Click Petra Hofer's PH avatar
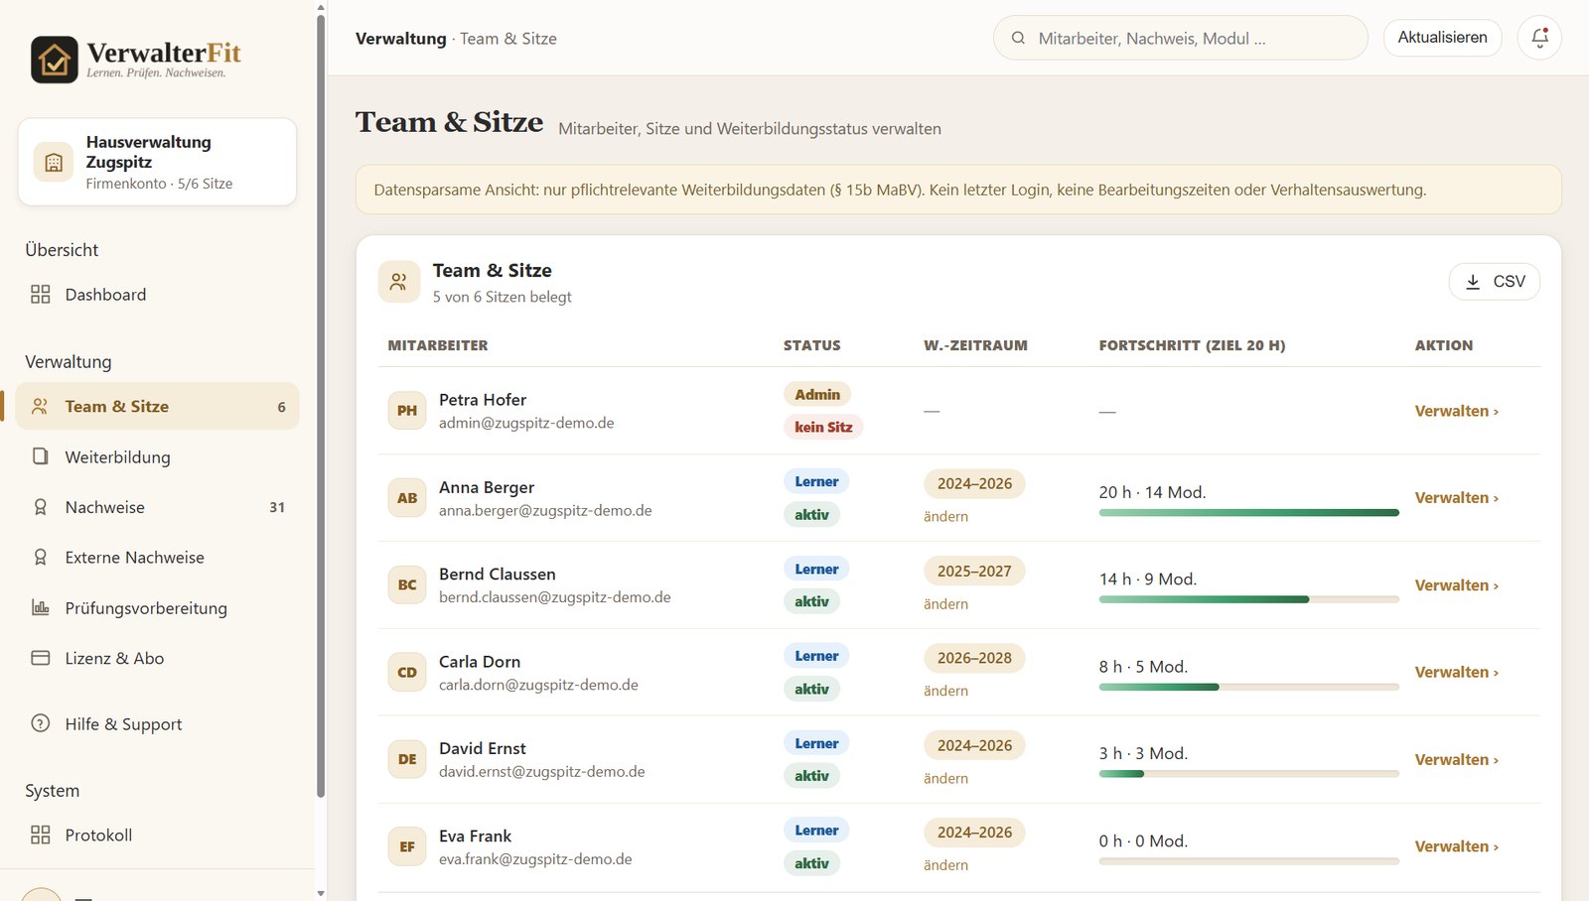The image size is (1589, 901). point(407,410)
